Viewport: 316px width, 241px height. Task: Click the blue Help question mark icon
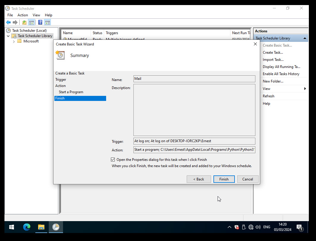[x=40, y=22]
